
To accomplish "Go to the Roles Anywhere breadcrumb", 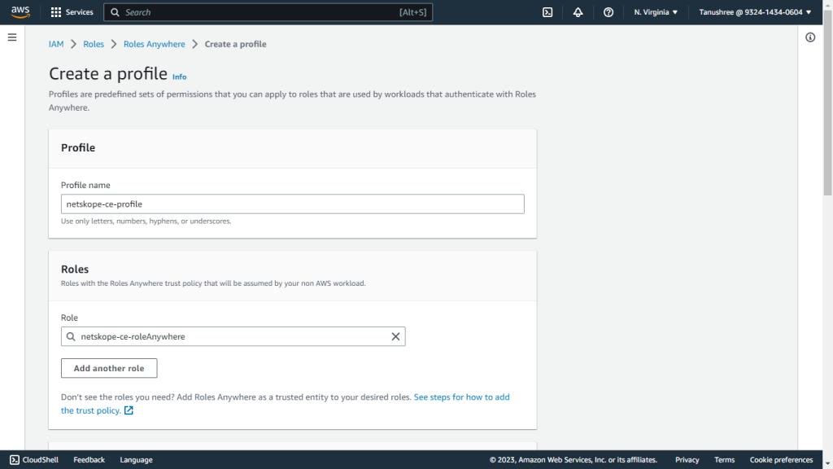I will 154,44.
